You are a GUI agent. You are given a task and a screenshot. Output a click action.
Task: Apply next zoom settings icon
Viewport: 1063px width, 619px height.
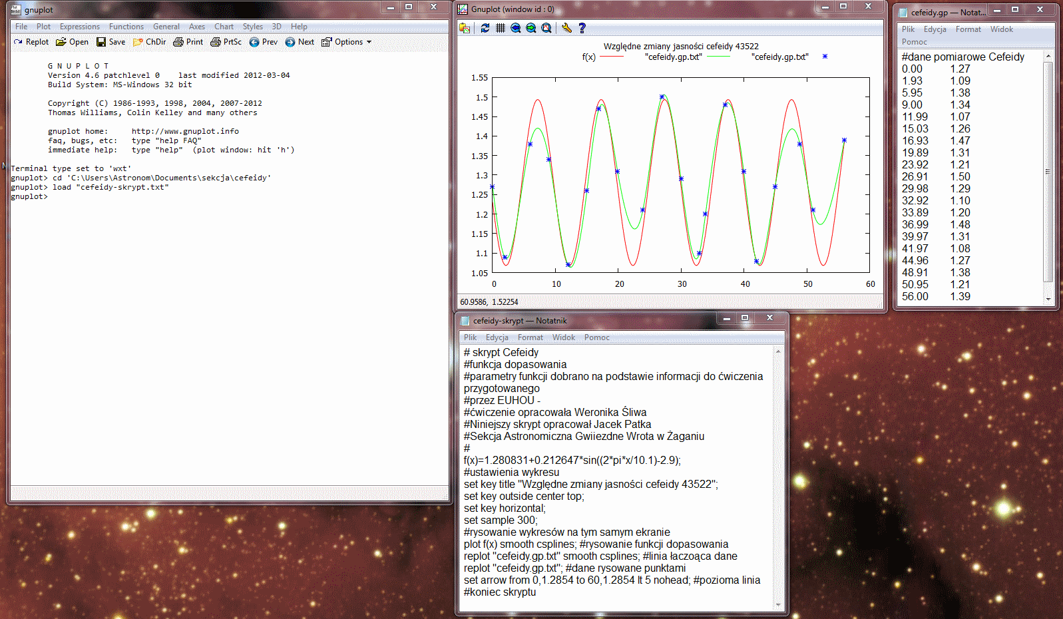point(531,28)
